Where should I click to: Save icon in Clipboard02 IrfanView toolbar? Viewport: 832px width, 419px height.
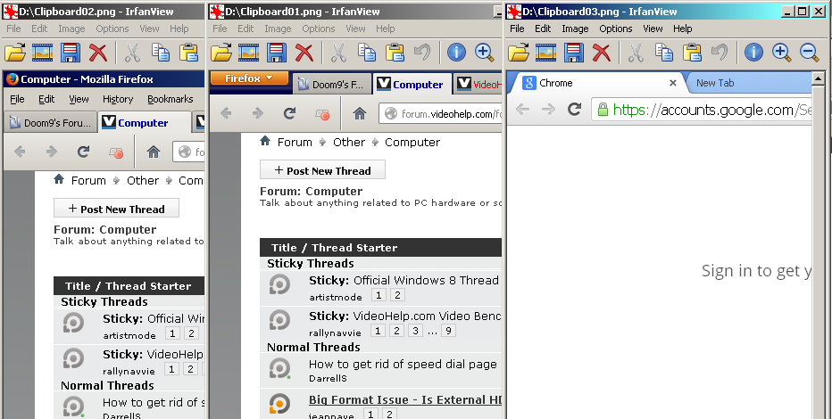click(x=70, y=53)
